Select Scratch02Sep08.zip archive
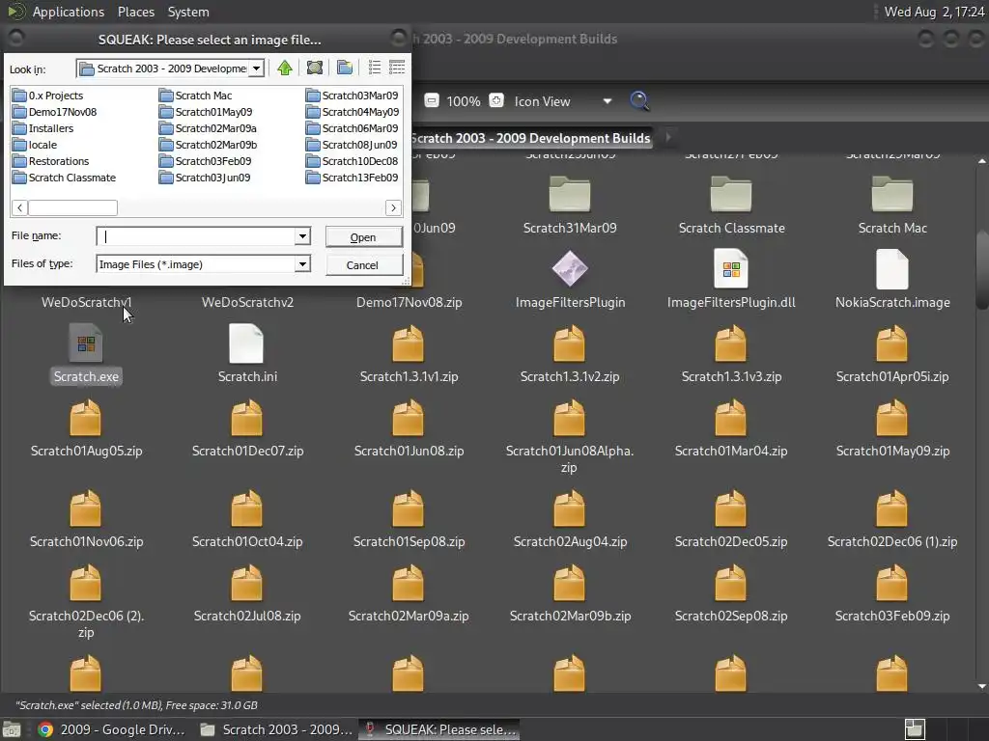This screenshot has height=741, width=989. [x=731, y=593]
